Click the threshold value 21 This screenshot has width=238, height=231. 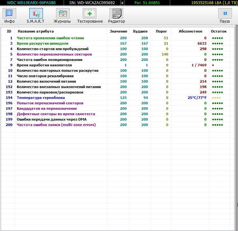pos(166,43)
